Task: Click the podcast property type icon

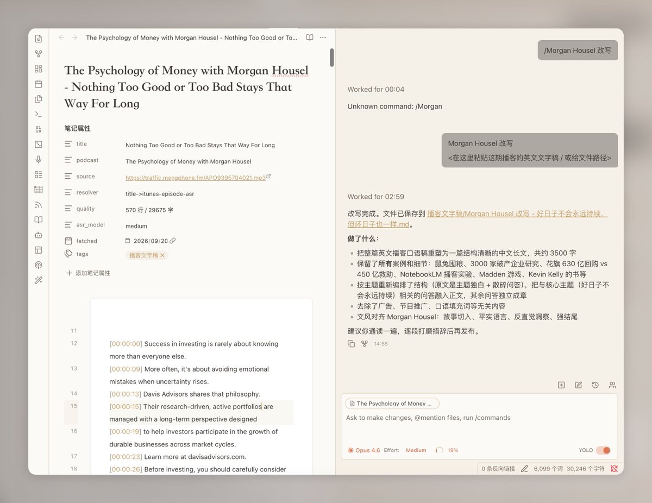Action: coord(68,160)
